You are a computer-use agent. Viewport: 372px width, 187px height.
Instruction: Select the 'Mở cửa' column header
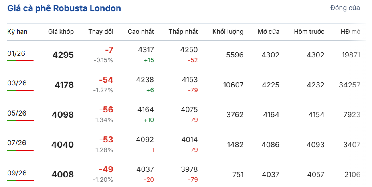tap(269, 32)
